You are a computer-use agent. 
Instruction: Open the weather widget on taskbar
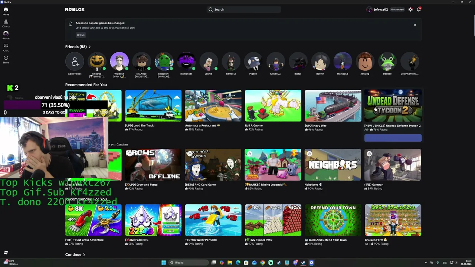(10, 263)
